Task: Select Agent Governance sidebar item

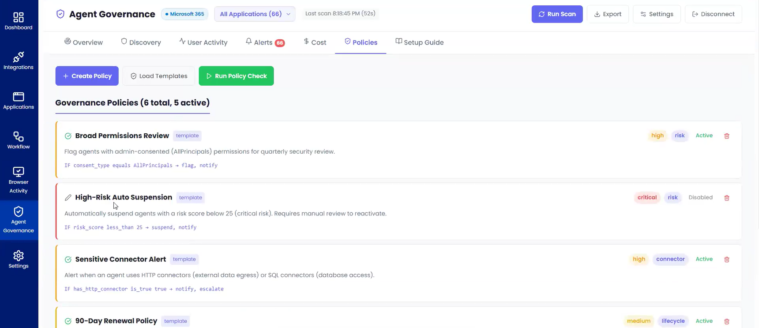Action: click(x=19, y=220)
